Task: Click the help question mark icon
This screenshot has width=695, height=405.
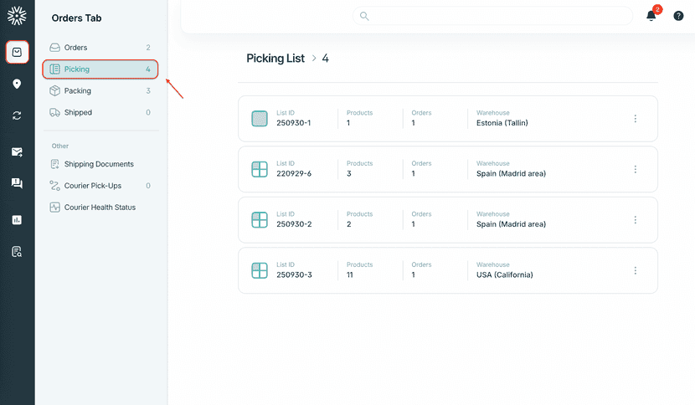Action: 678,16
